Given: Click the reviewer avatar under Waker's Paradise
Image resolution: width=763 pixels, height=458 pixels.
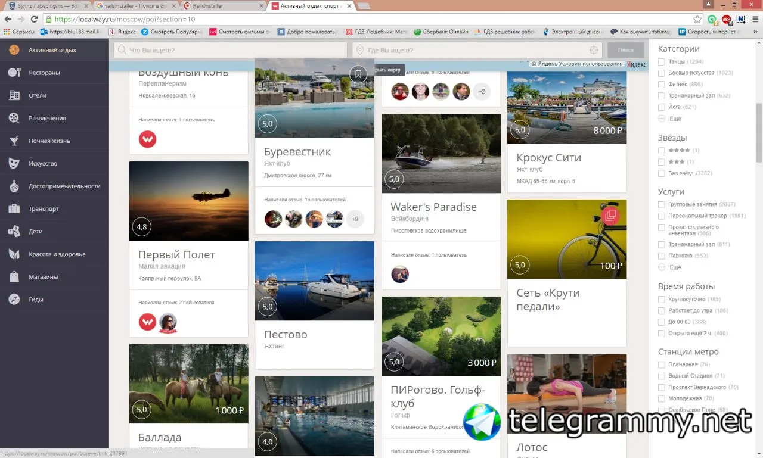Looking at the screenshot, I should [400, 274].
